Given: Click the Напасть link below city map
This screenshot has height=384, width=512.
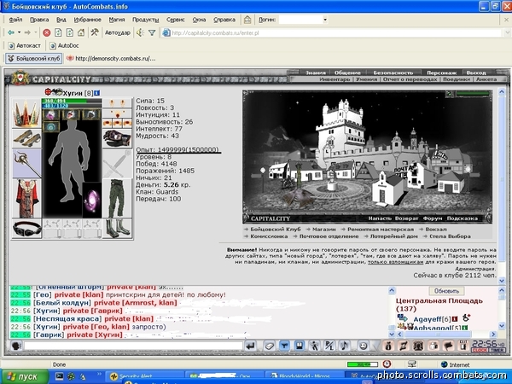Looking at the screenshot, I should (x=380, y=218).
